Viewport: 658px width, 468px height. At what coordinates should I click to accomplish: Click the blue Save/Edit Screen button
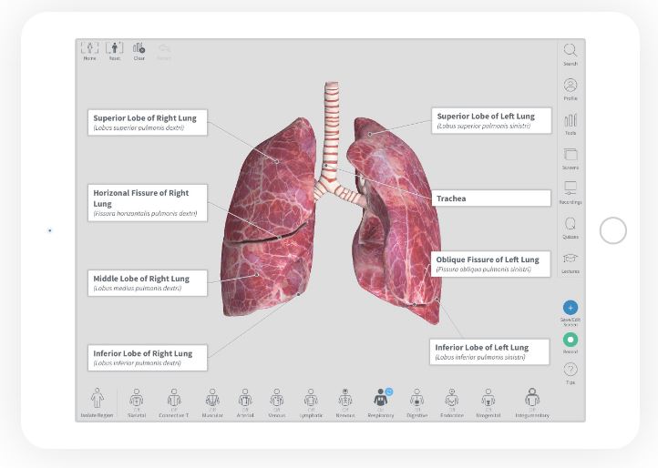point(570,308)
